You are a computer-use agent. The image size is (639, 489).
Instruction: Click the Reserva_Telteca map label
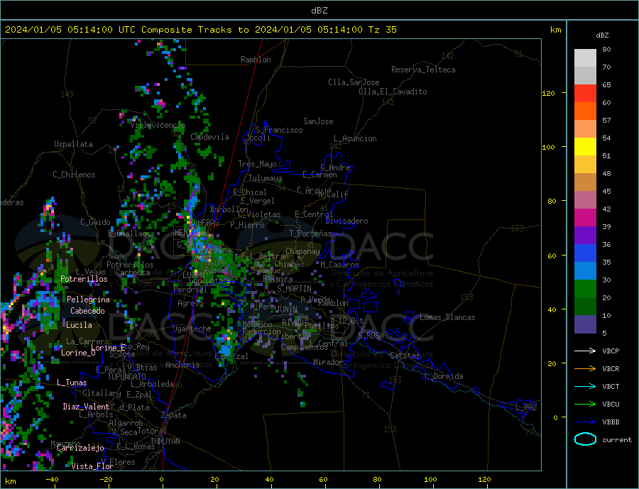(423, 70)
